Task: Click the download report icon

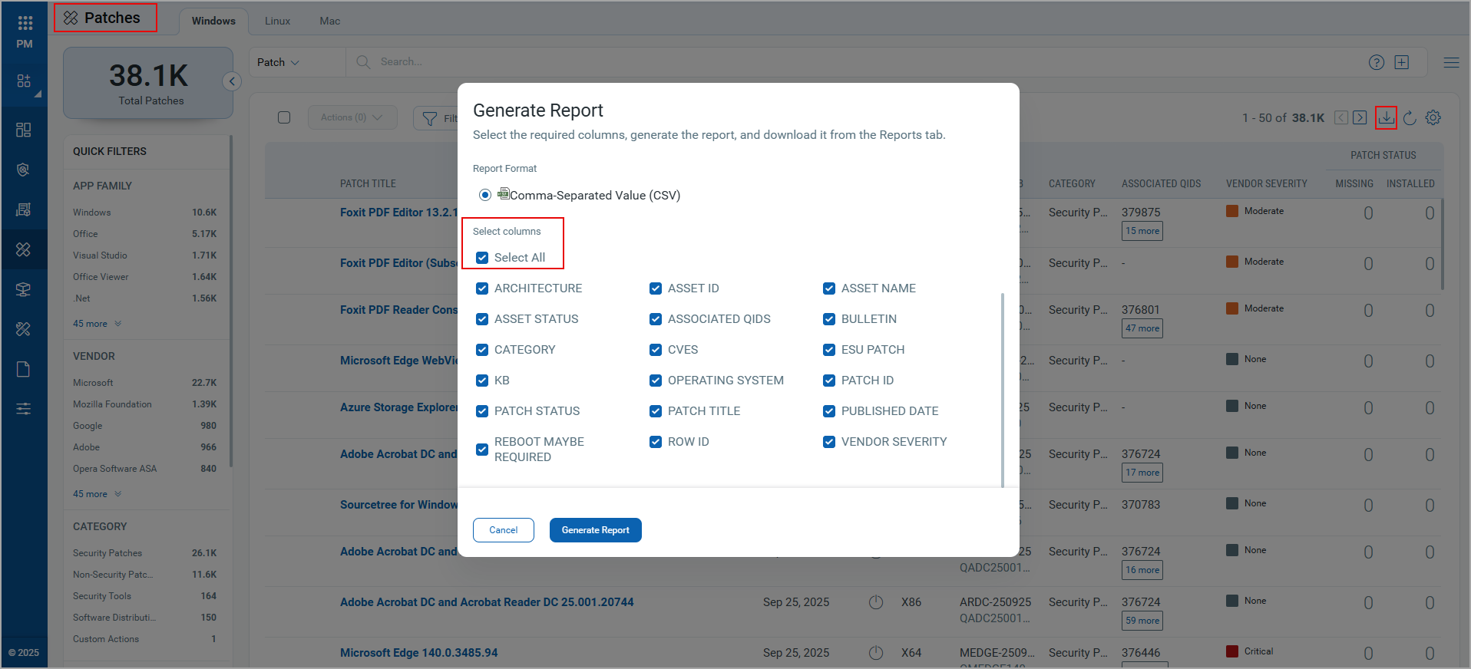Action: (x=1386, y=117)
